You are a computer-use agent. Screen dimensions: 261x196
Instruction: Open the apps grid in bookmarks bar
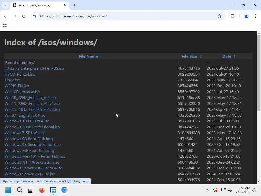(x=5, y=26)
